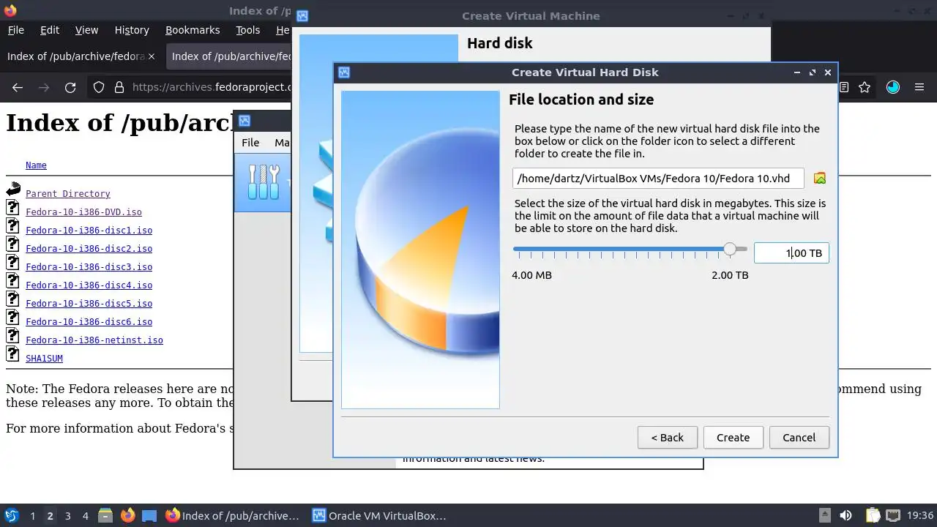Open Firefox hamburger application menu
This screenshot has height=527, width=937.
919,87
